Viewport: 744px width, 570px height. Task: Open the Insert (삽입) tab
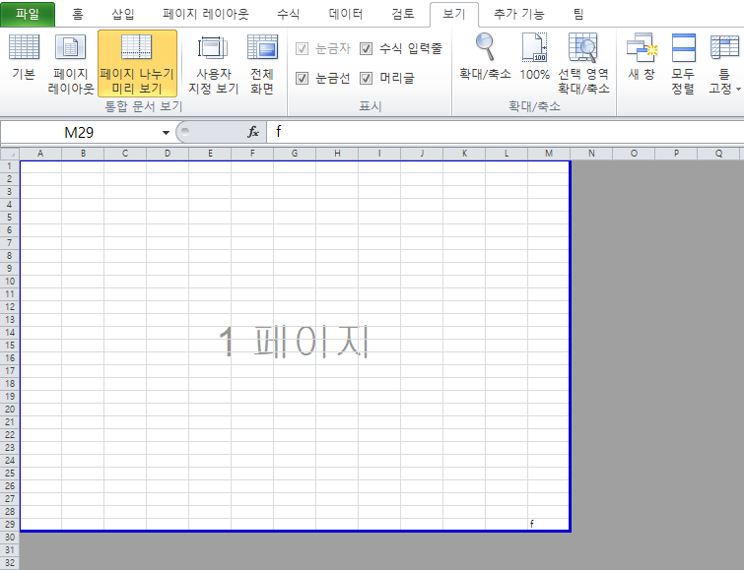pyautogui.click(x=123, y=14)
